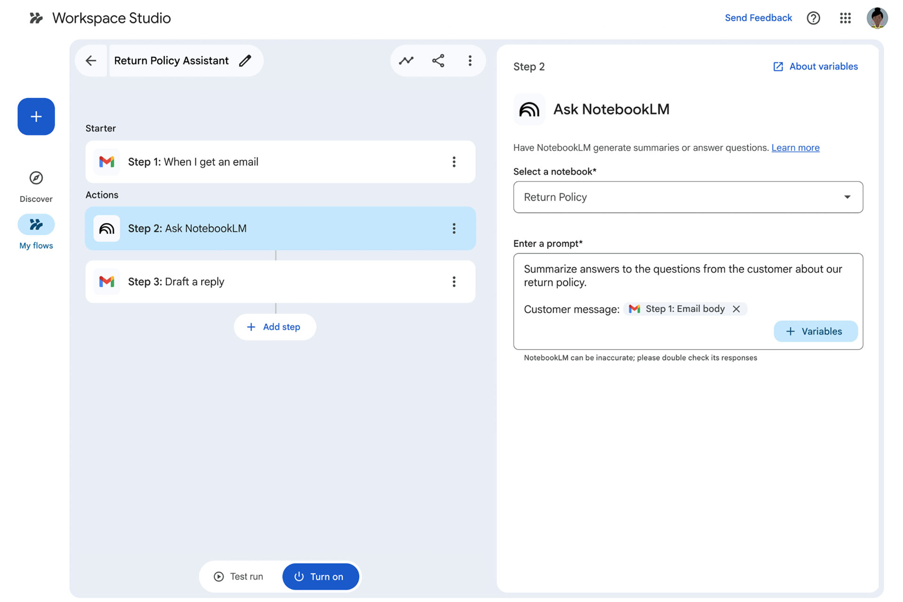
Task: Select Step 2: Ask NotebookLM
Action: [x=280, y=229]
